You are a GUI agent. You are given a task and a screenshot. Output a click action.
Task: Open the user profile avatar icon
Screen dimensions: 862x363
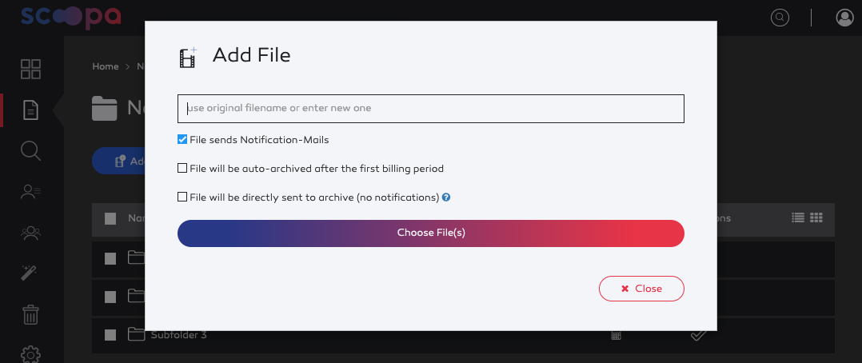point(844,18)
